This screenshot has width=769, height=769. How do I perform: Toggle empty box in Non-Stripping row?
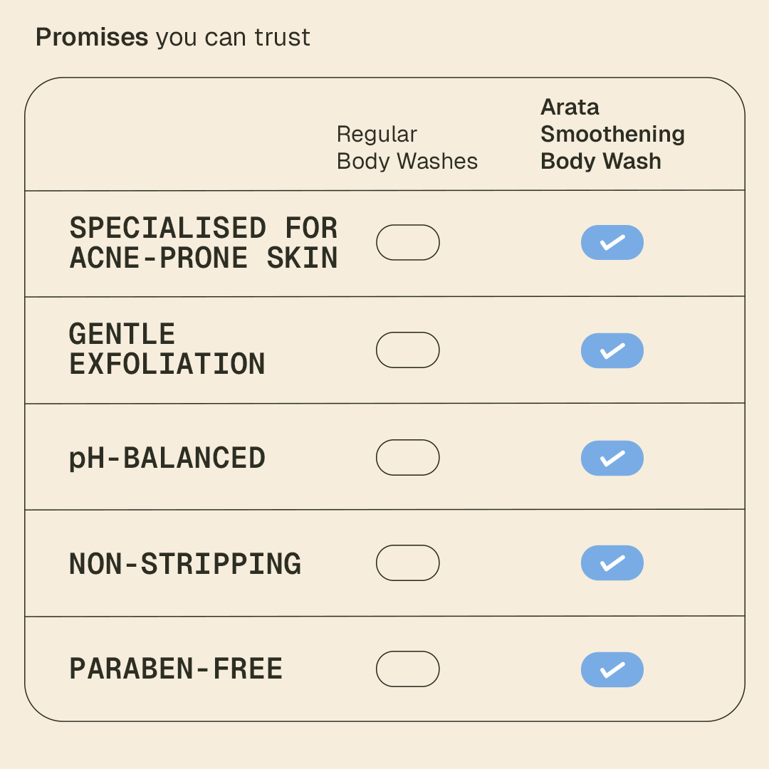407,563
